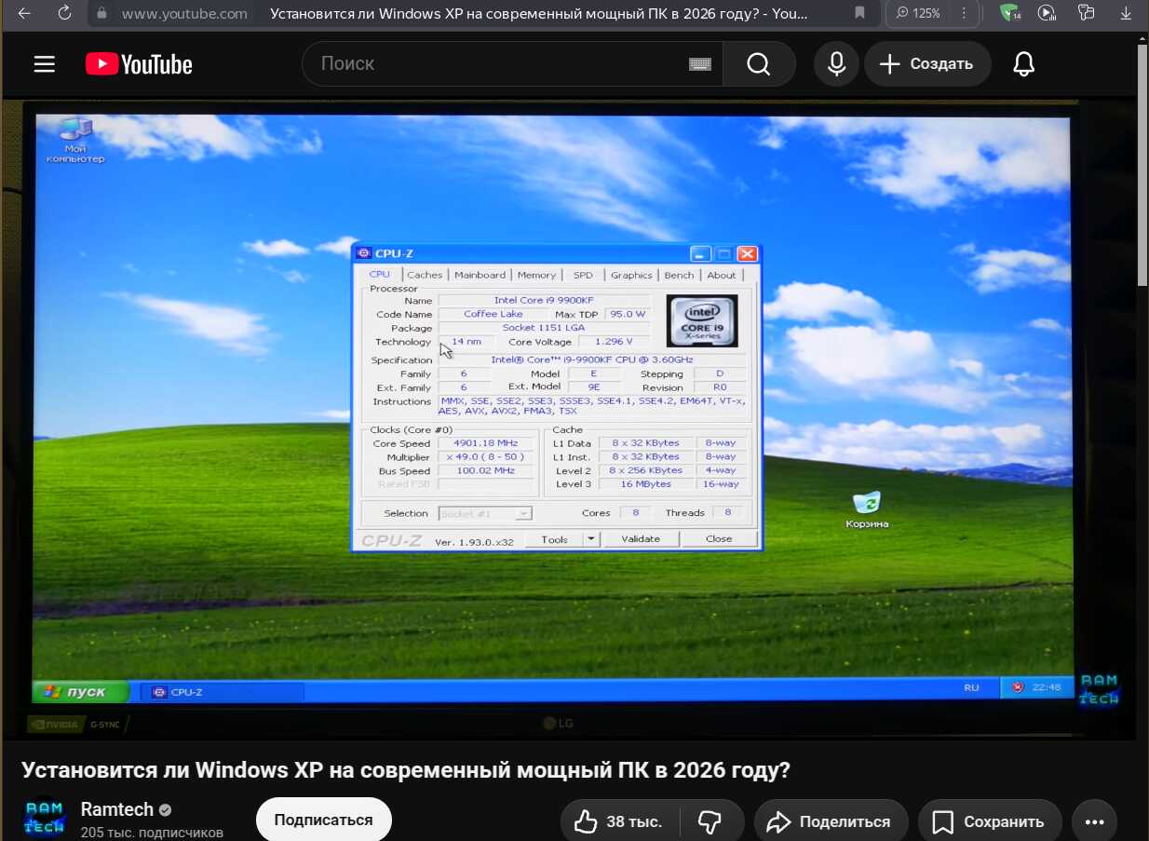Subscribe with the Подписаться button
The width and height of the screenshot is (1149, 841).
point(323,820)
